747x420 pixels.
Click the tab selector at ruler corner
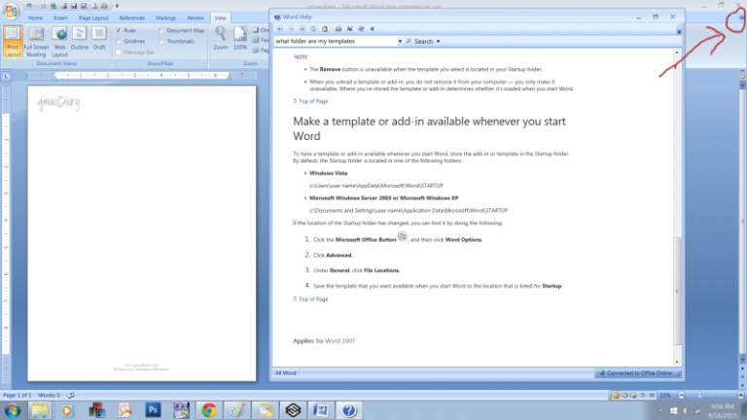click(x=6, y=75)
